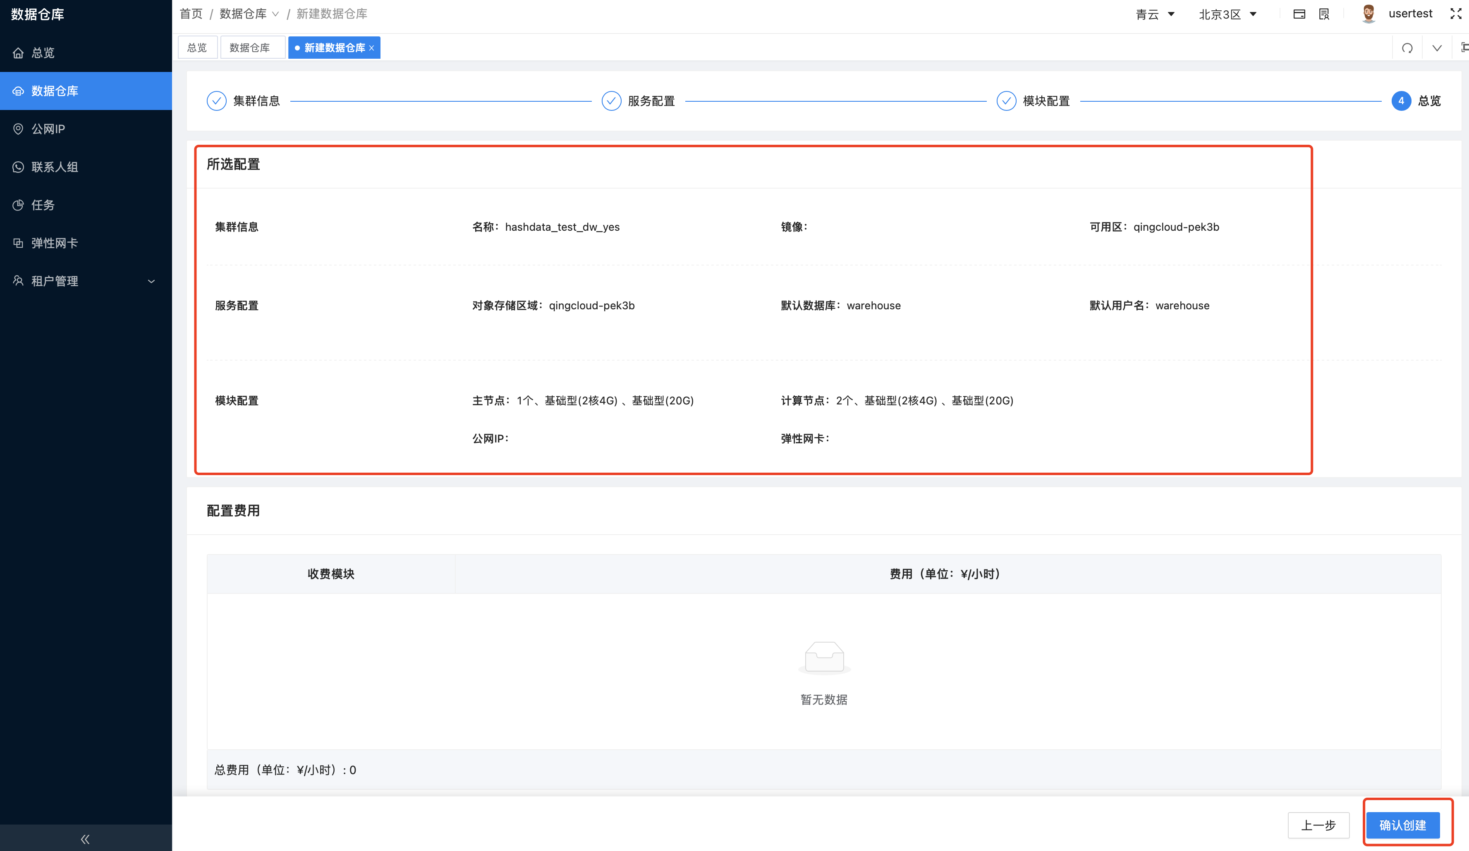This screenshot has width=1469, height=851.
Task: Open 公网IP location icon in sidebar
Action: tap(18, 129)
